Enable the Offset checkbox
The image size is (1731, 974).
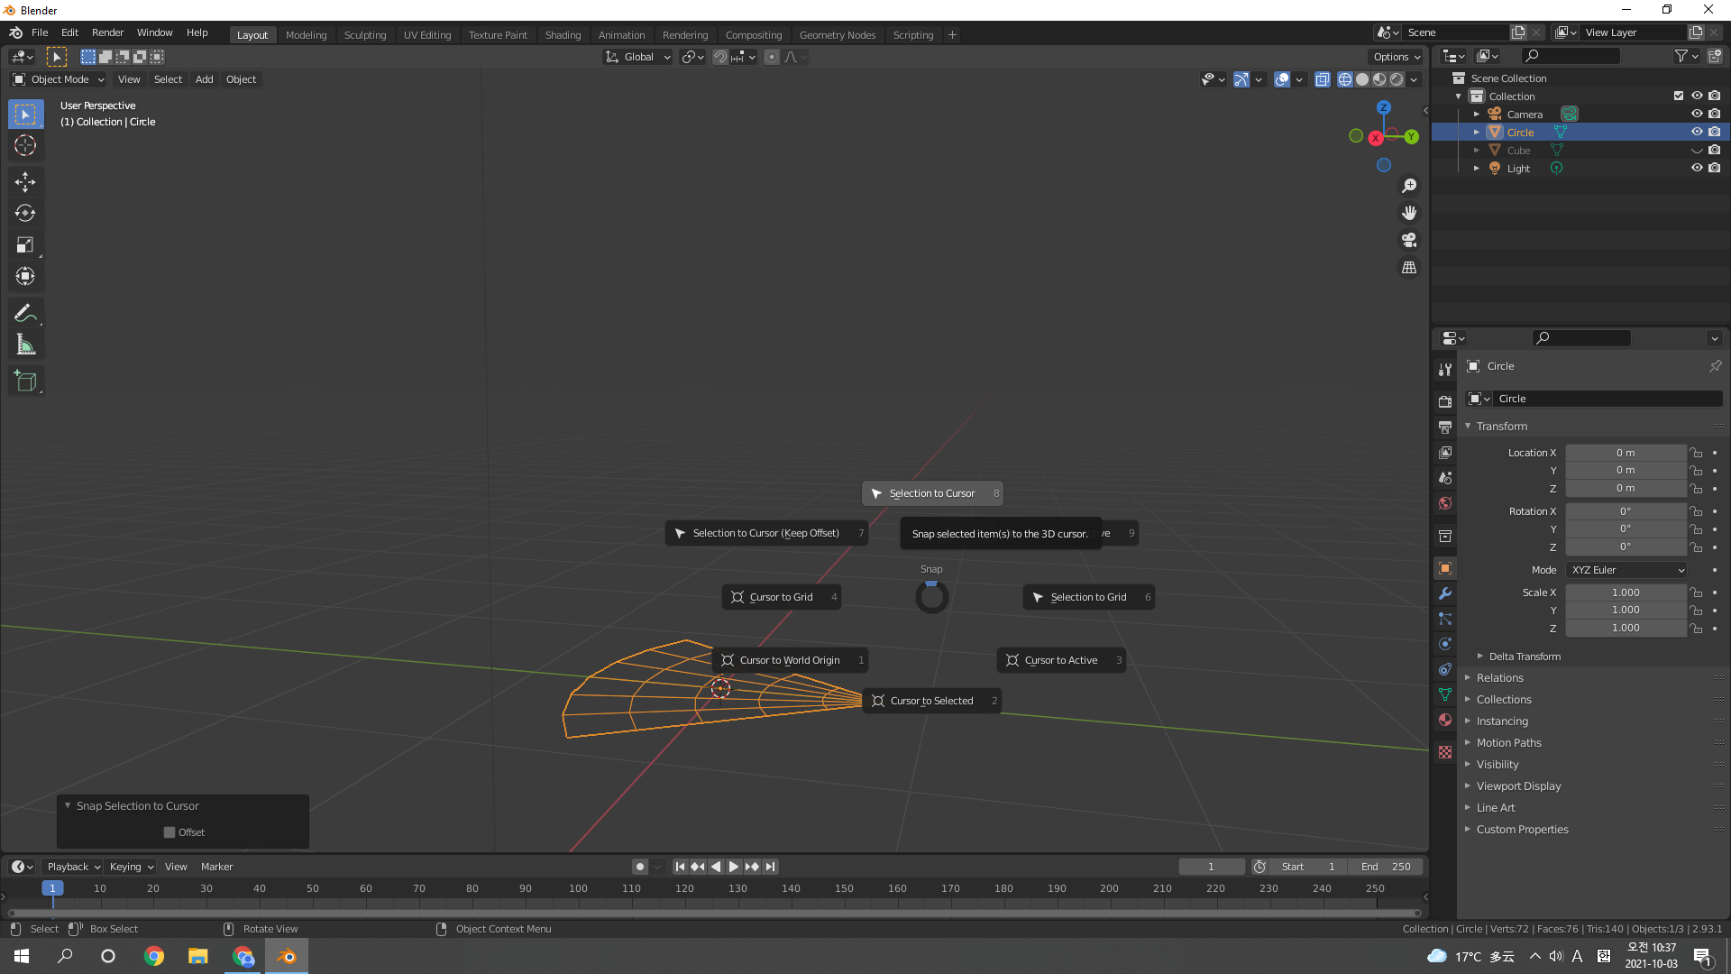169,832
